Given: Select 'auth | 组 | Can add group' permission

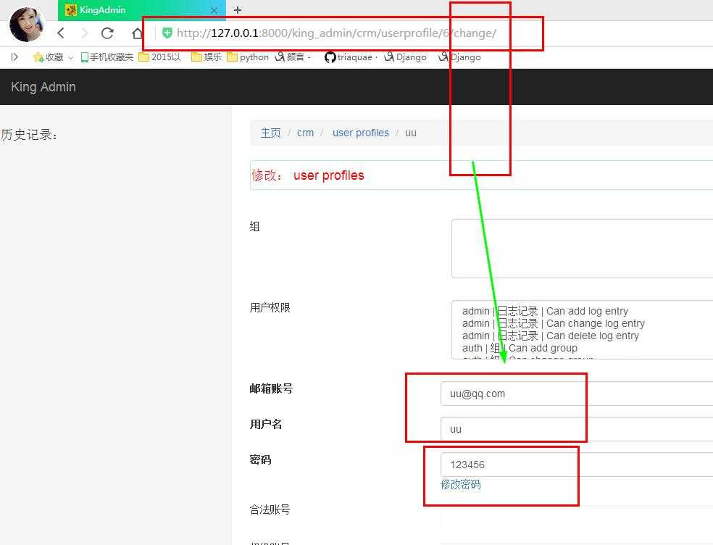Looking at the screenshot, I should click(520, 348).
